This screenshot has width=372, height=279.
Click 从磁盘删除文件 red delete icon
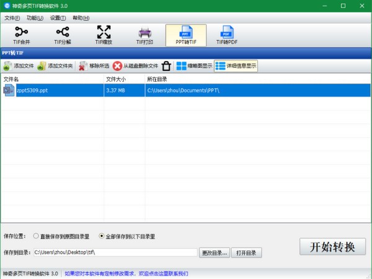(135, 66)
